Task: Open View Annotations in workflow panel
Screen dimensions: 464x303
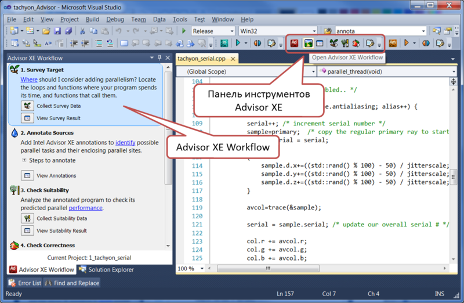Action: point(27,175)
